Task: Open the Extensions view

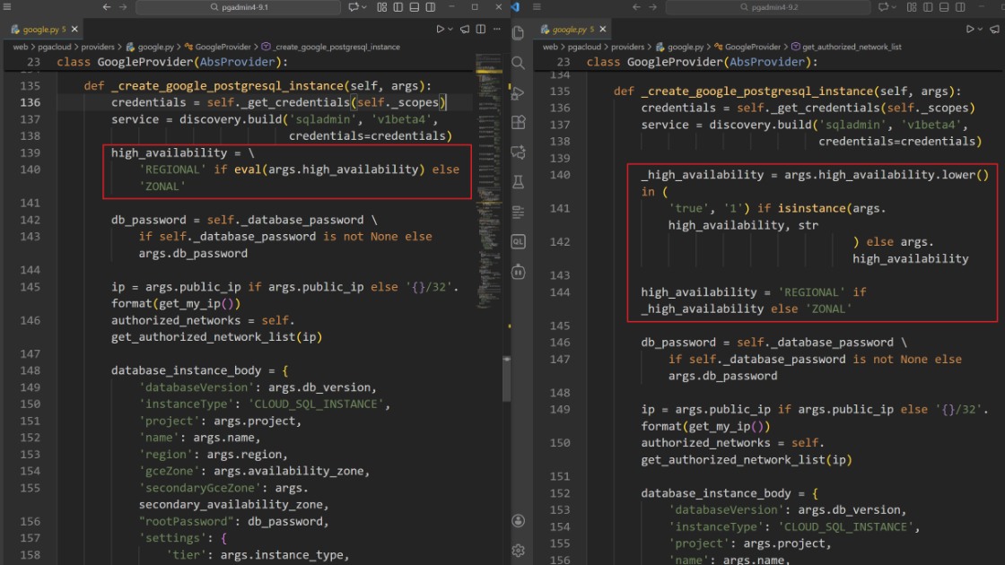Action: (x=518, y=123)
